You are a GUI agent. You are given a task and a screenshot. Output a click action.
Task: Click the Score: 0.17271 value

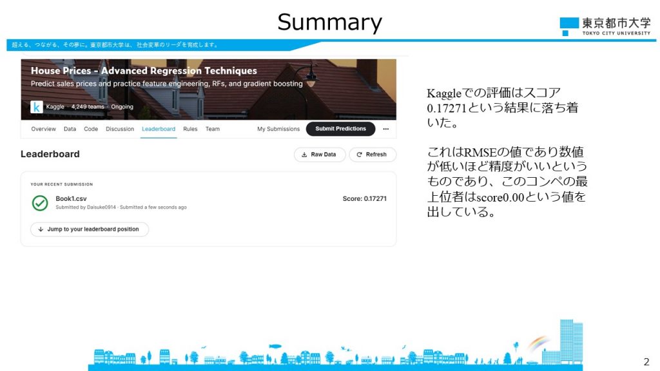coord(365,198)
